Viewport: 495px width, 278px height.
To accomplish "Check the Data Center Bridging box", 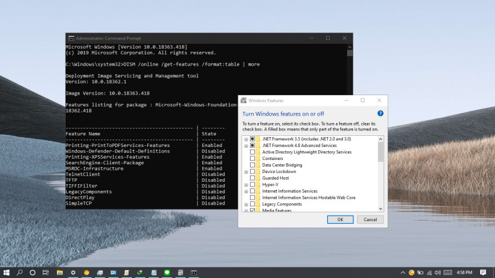I will (252, 165).
